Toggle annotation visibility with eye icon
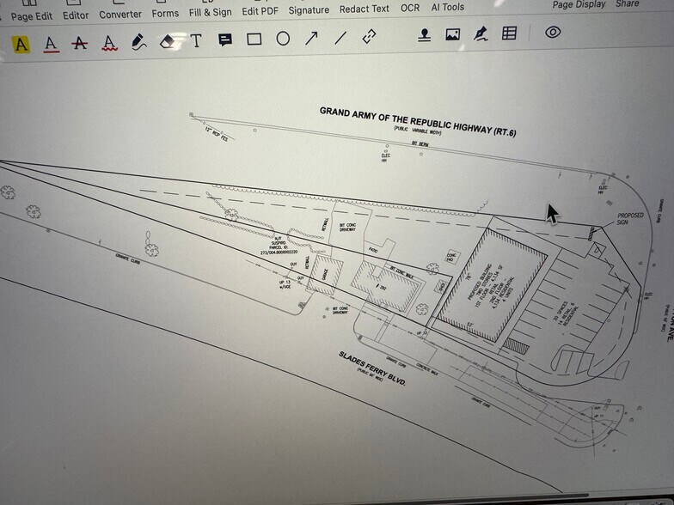 click(x=553, y=32)
